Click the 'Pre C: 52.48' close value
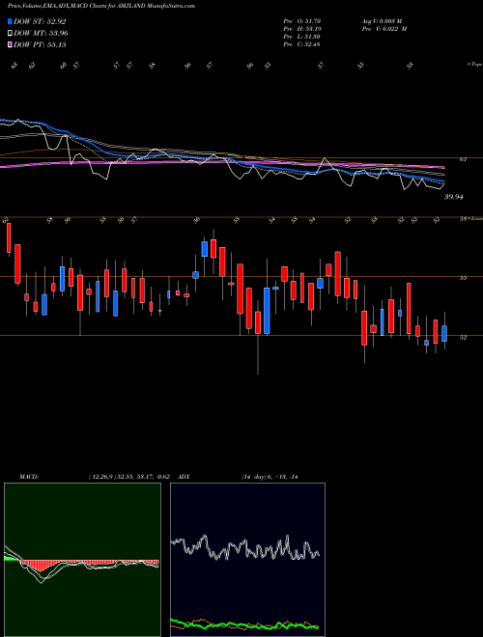Image resolution: width=483 pixels, height=637 pixels. [302, 44]
